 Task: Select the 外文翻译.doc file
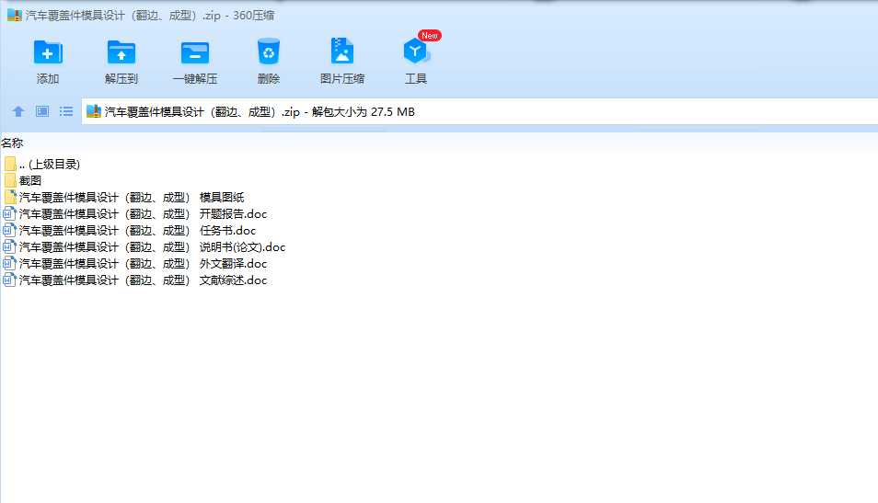[135, 264]
